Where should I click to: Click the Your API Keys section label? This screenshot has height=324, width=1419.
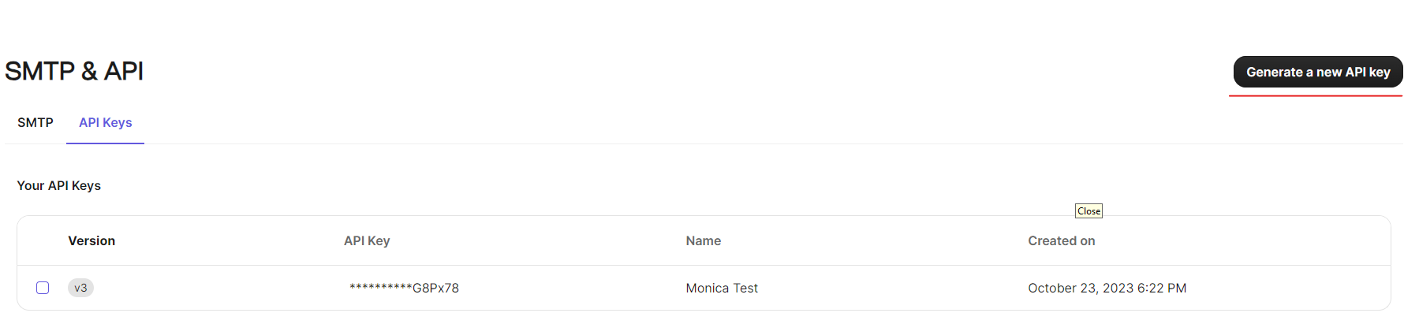[x=59, y=185]
